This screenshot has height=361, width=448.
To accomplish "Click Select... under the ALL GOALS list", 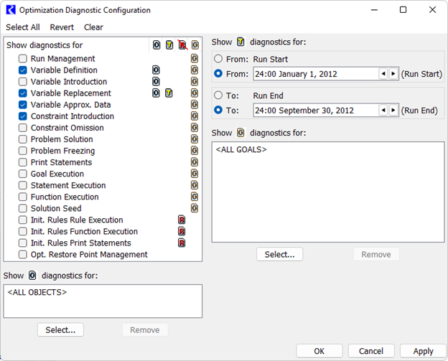I will [279, 254].
